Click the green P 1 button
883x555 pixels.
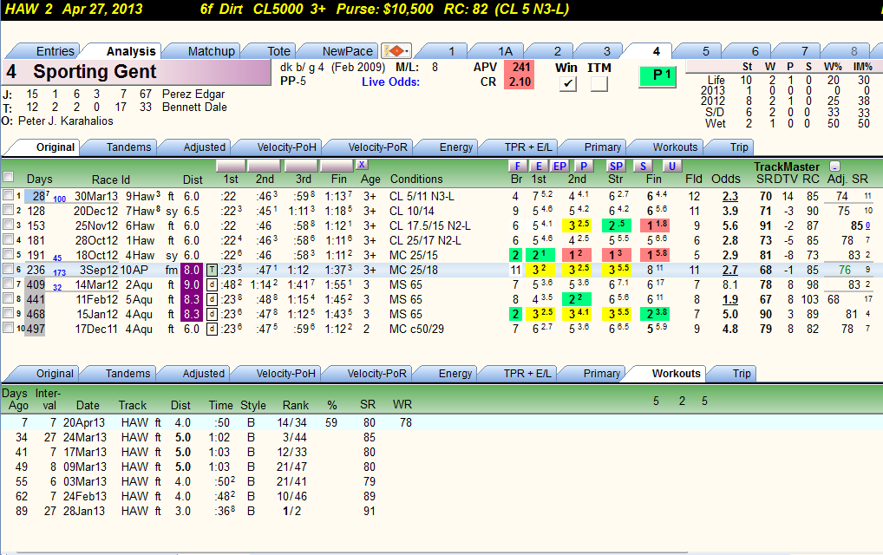tap(657, 76)
